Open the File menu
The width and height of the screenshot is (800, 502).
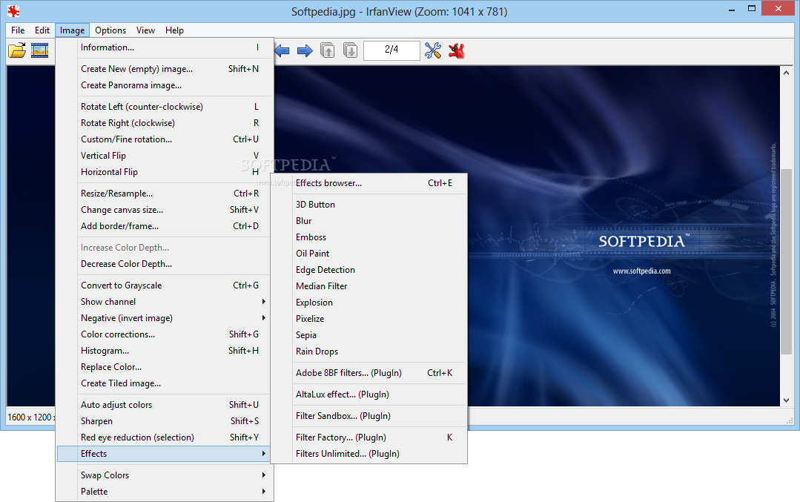(18, 30)
